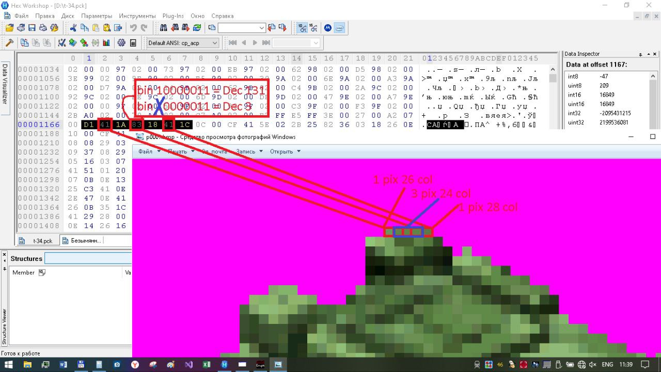This screenshot has height=372, width=661.
Task: Pin the Data Inspector panel
Action: pyautogui.click(x=641, y=54)
